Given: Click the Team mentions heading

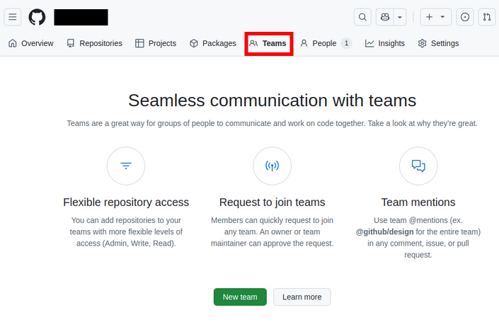Looking at the screenshot, I should click(418, 202).
